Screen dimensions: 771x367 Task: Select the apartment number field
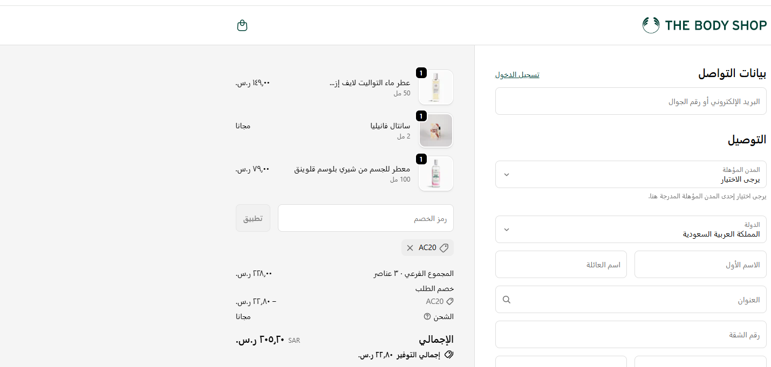pyautogui.click(x=630, y=334)
